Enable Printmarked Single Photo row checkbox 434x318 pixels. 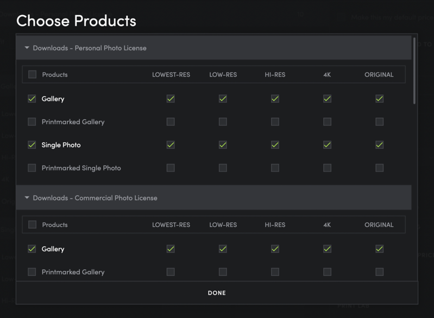click(x=32, y=168)
